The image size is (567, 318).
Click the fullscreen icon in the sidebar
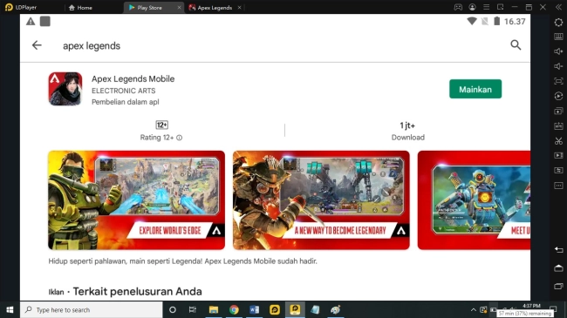(x=558, y=81)
